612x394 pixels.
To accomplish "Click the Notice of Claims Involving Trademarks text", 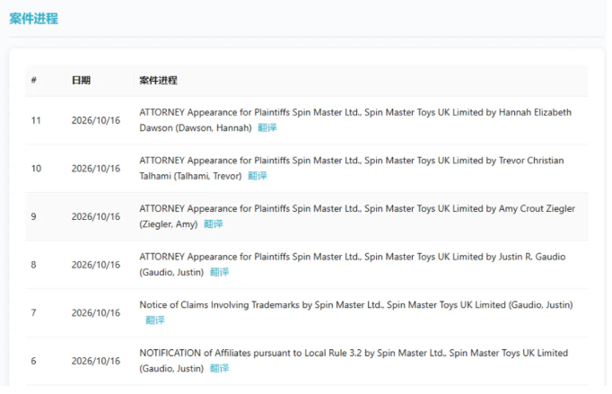I will tap(356, 304).
